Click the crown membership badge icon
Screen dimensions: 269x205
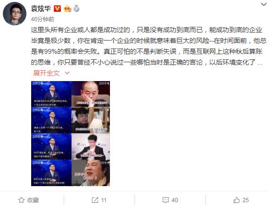[67, 8]
